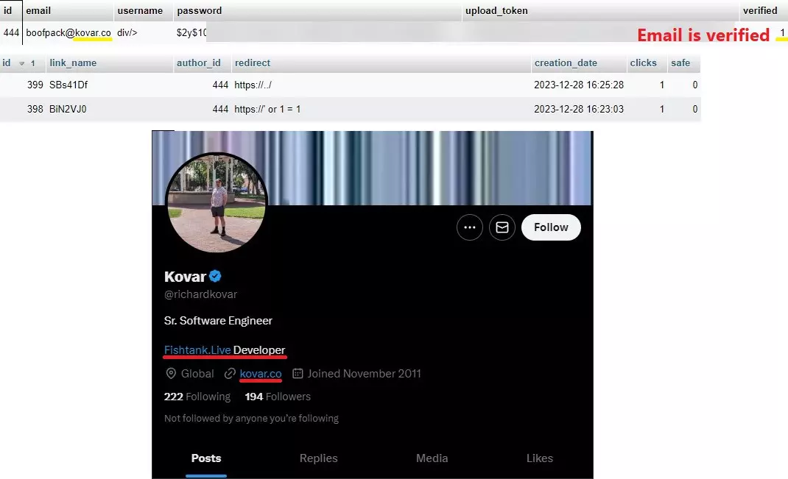Select the id cell 399
Viewport: 788px width, 479px height.
[x=35, y=85]
